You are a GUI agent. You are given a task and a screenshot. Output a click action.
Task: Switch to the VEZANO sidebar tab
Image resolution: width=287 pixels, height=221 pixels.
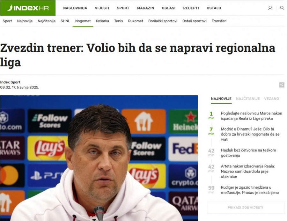pyautogui.click(x=271, y=99)
